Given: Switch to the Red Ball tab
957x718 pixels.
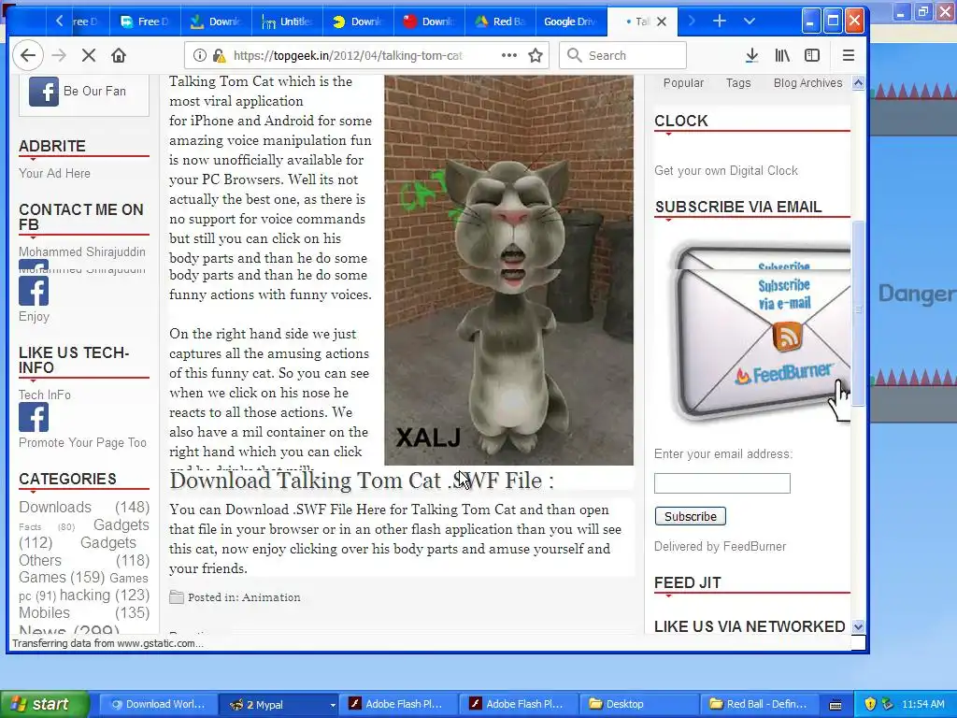Looking at the screenshot, I should [x=501, y=22].
